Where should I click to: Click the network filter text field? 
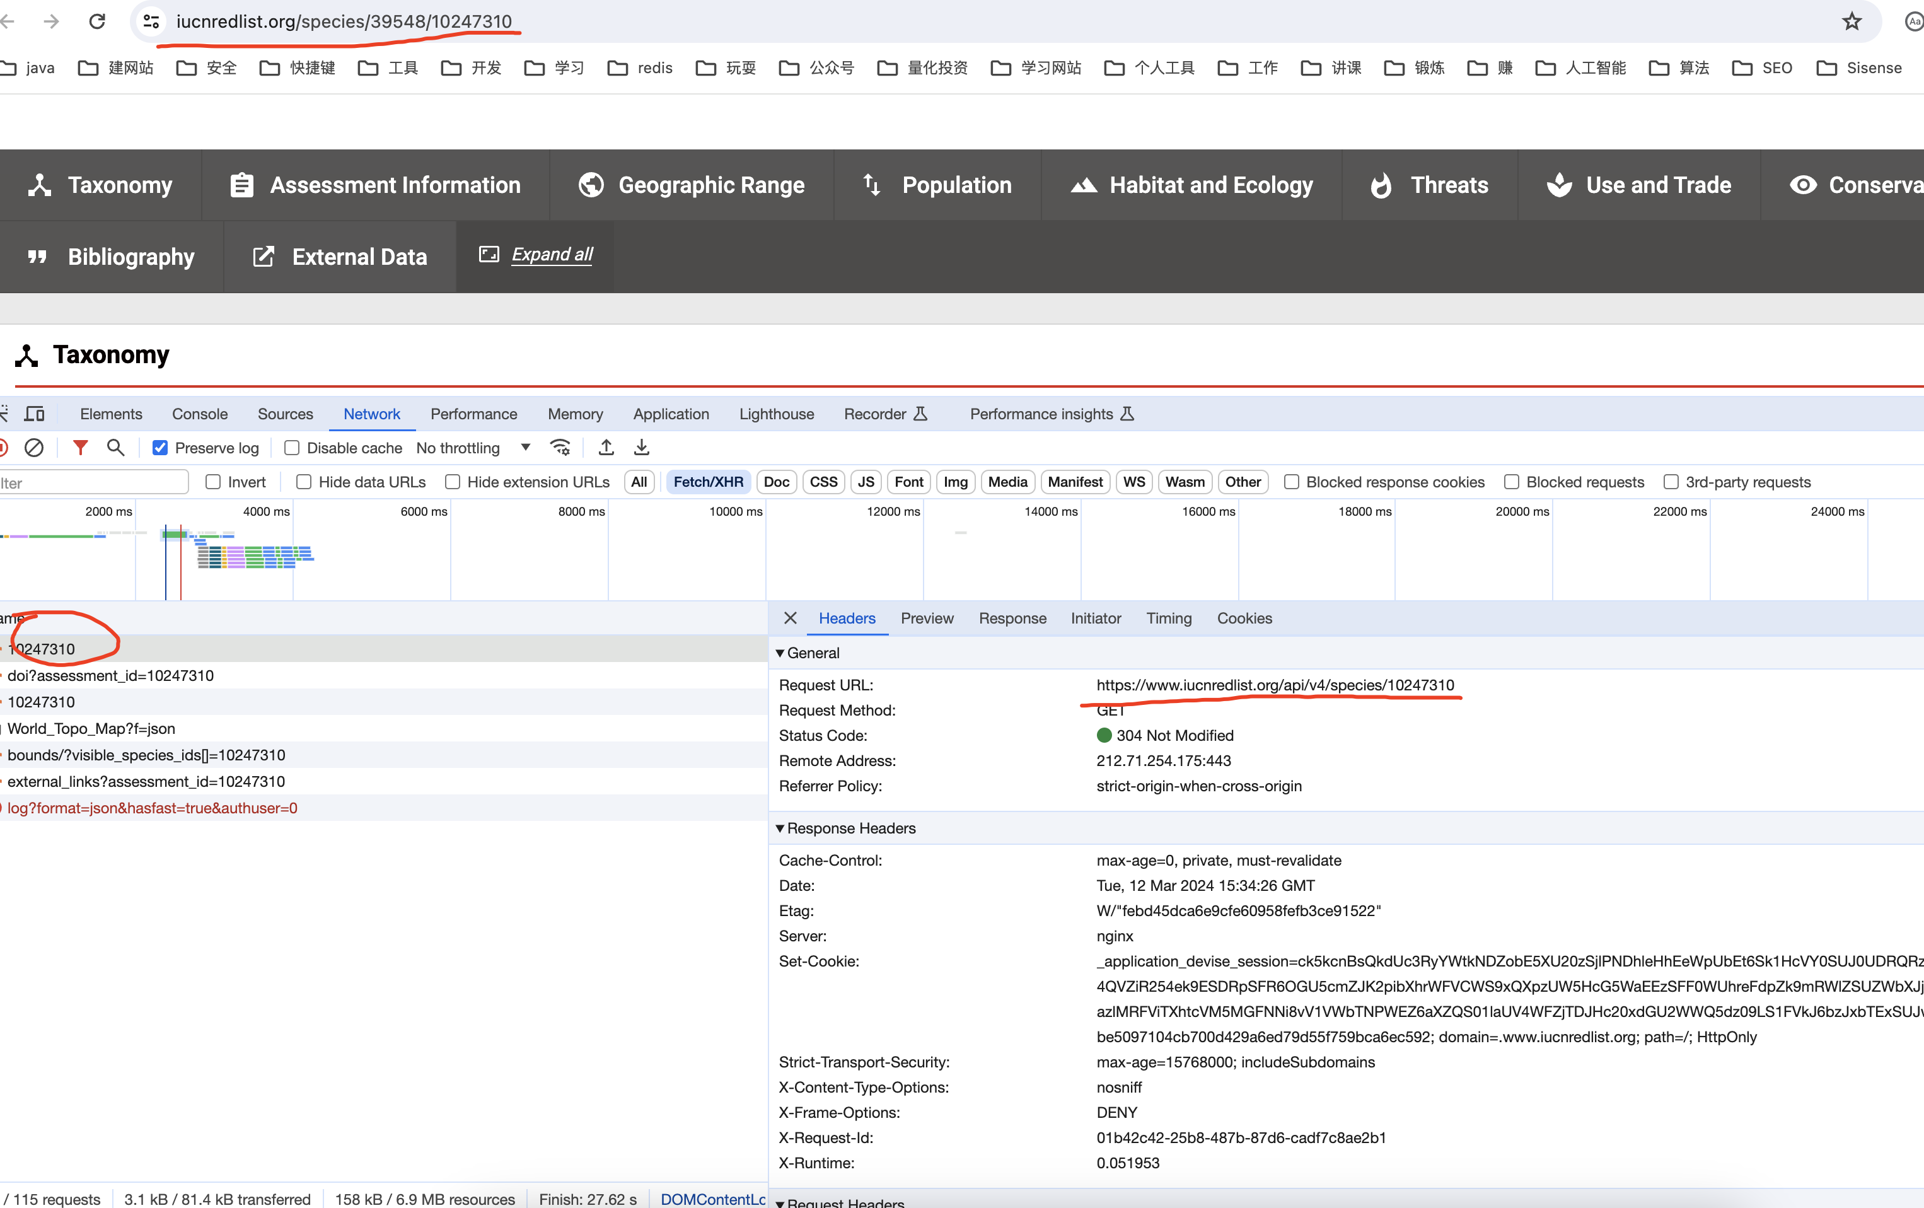pyautogui.click(x=92, y=482)
